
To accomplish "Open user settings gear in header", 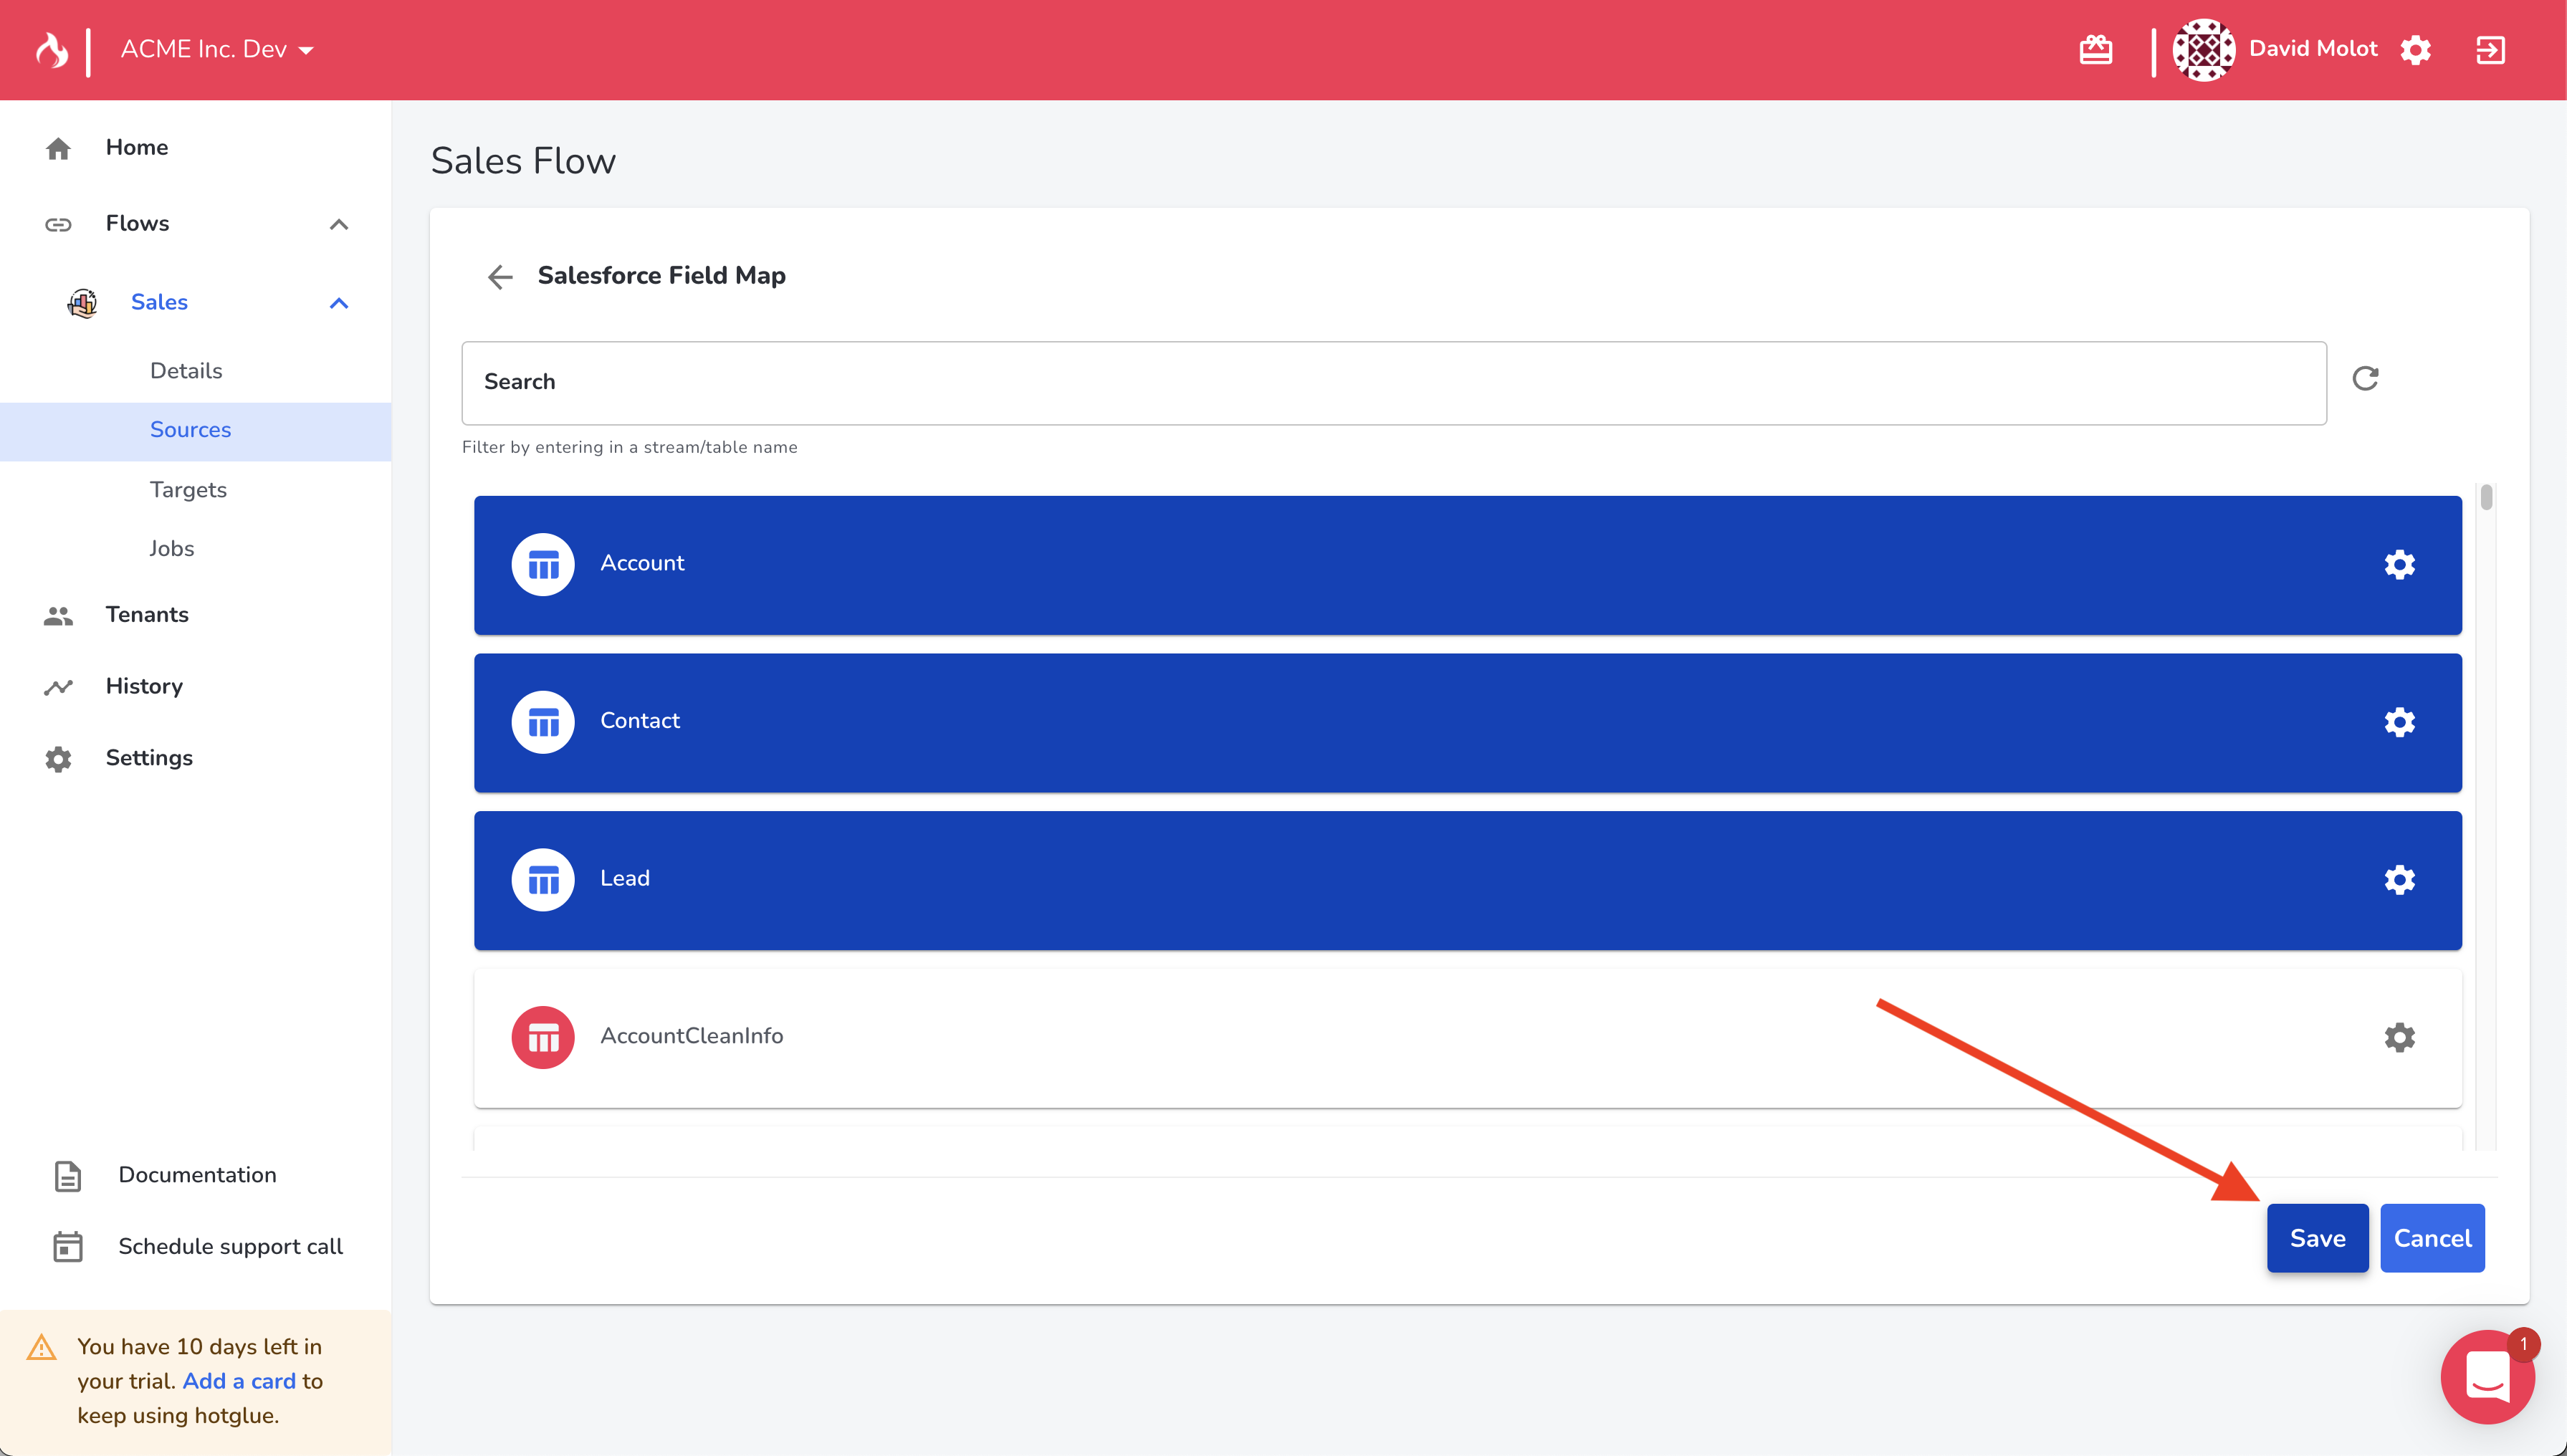I will pos(2416,49).
